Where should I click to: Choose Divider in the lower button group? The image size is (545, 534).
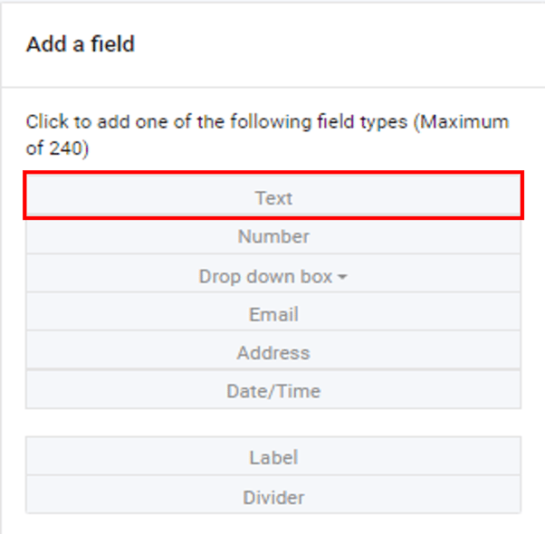273,497
